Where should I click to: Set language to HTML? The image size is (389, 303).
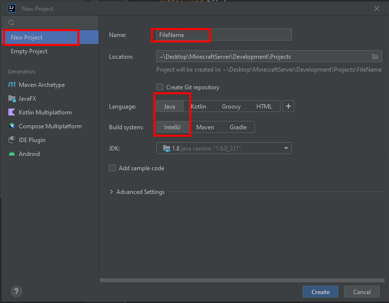[264, 106]
